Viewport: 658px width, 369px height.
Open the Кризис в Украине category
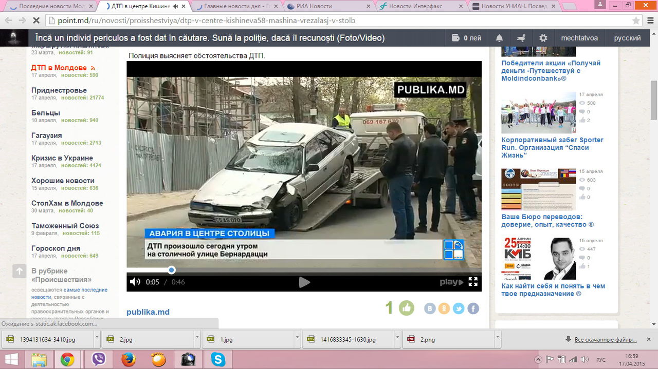pyautogui.click(x=62, y=158)
